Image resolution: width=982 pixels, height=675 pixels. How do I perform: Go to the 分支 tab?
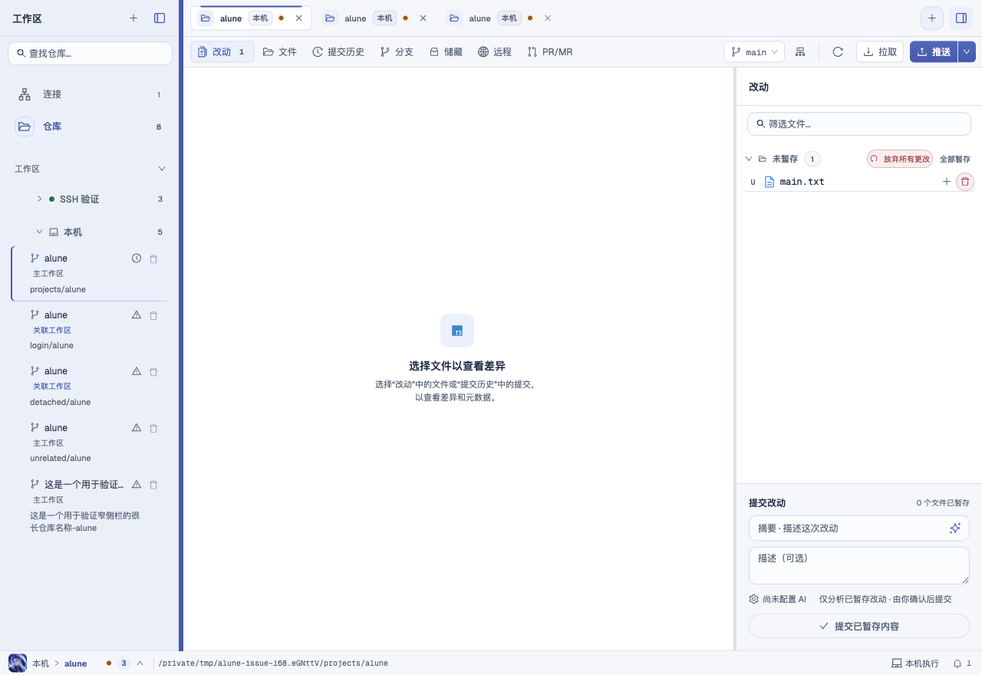pos(397,52)
